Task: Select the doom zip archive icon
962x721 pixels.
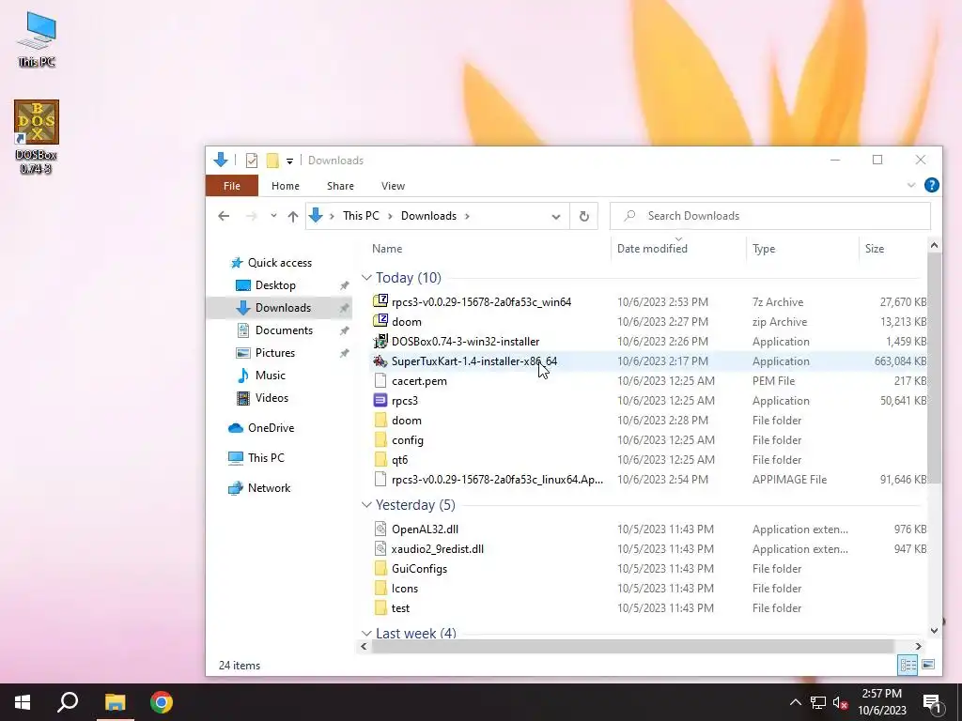Action: 380,321
